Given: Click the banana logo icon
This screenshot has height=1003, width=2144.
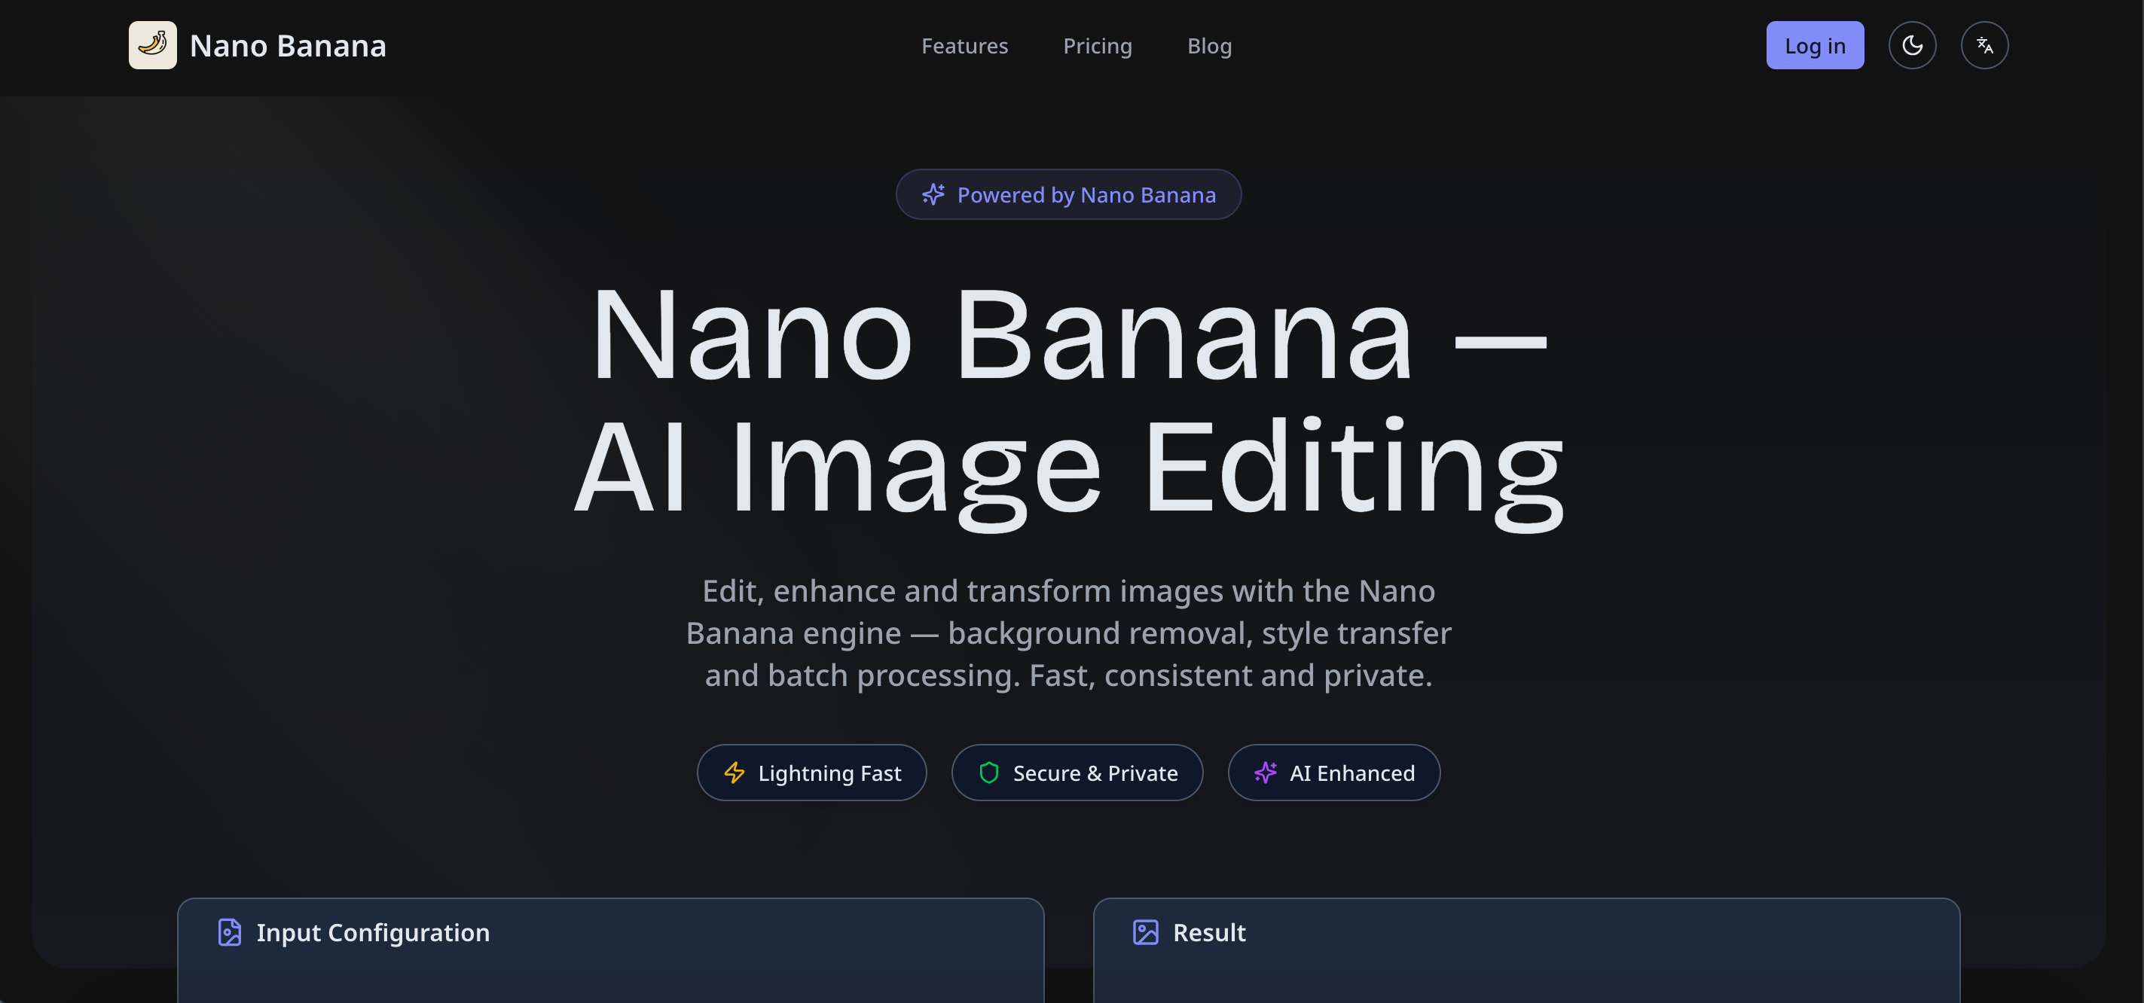Looking at the screenshot, I should [x=152, y=45].
